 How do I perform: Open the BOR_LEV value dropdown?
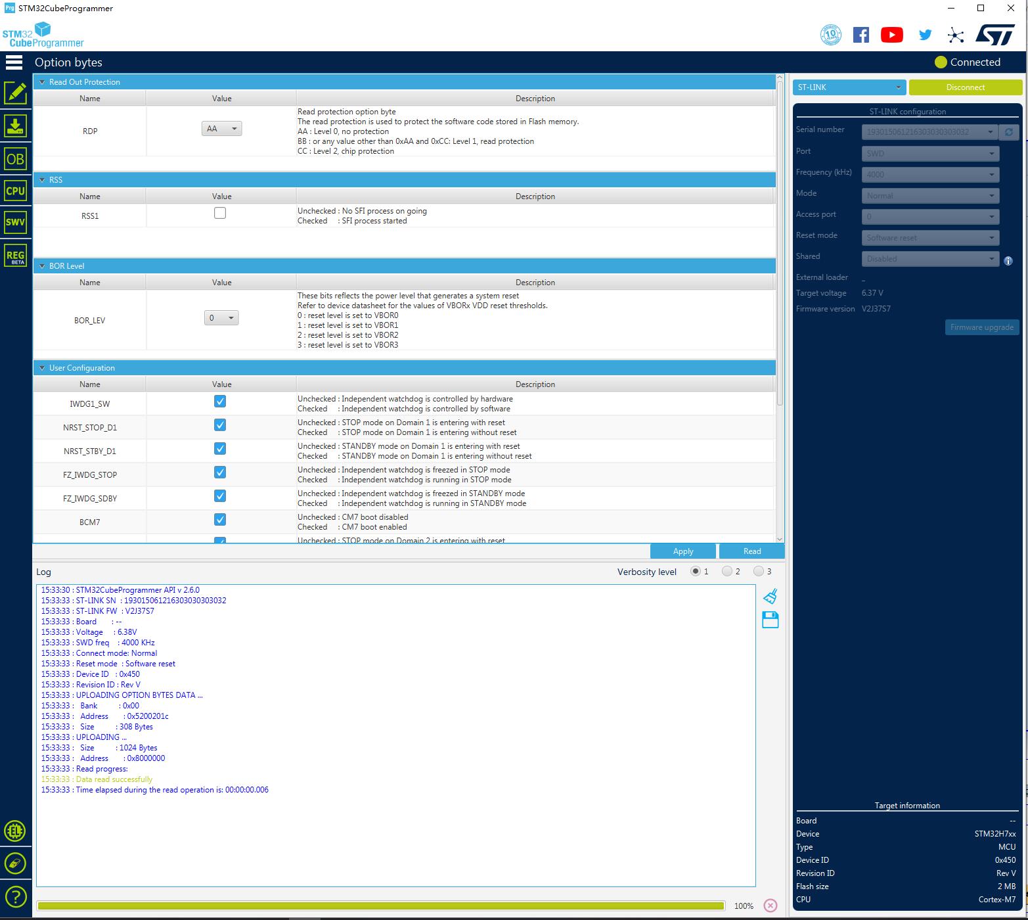click(221, 318)
